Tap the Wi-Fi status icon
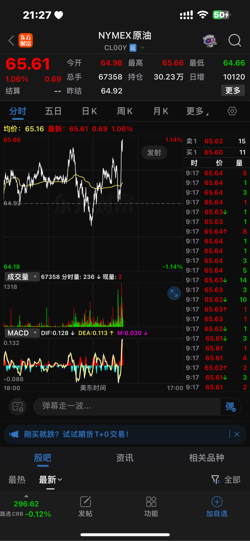 click(203, 15)
